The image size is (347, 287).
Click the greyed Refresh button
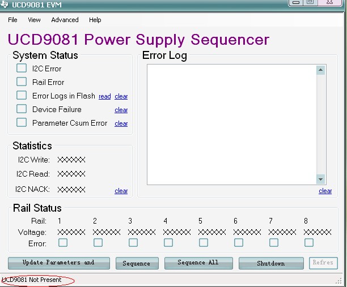tap(323, 263)
